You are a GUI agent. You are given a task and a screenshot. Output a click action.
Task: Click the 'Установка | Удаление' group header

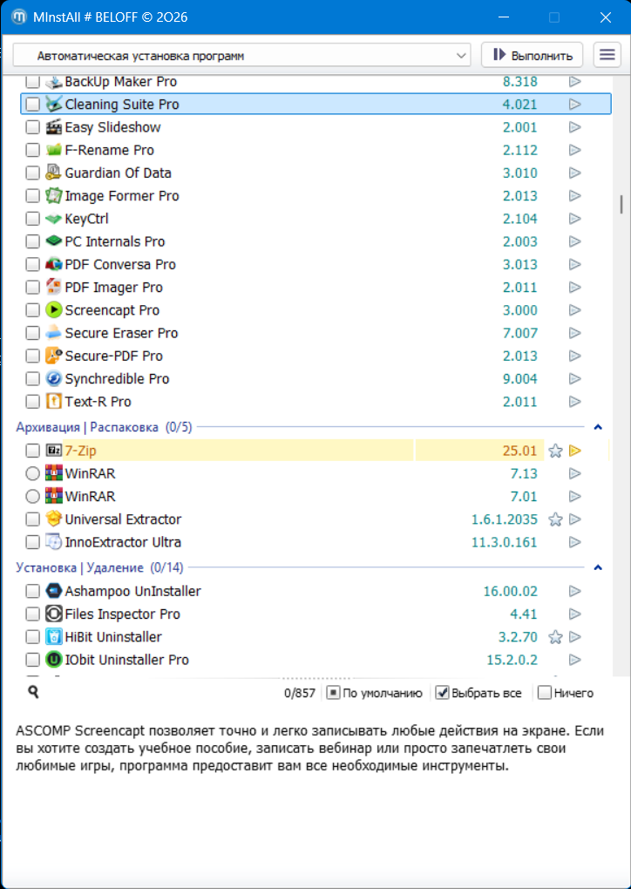pyautogui.click(x=99, y=567)
